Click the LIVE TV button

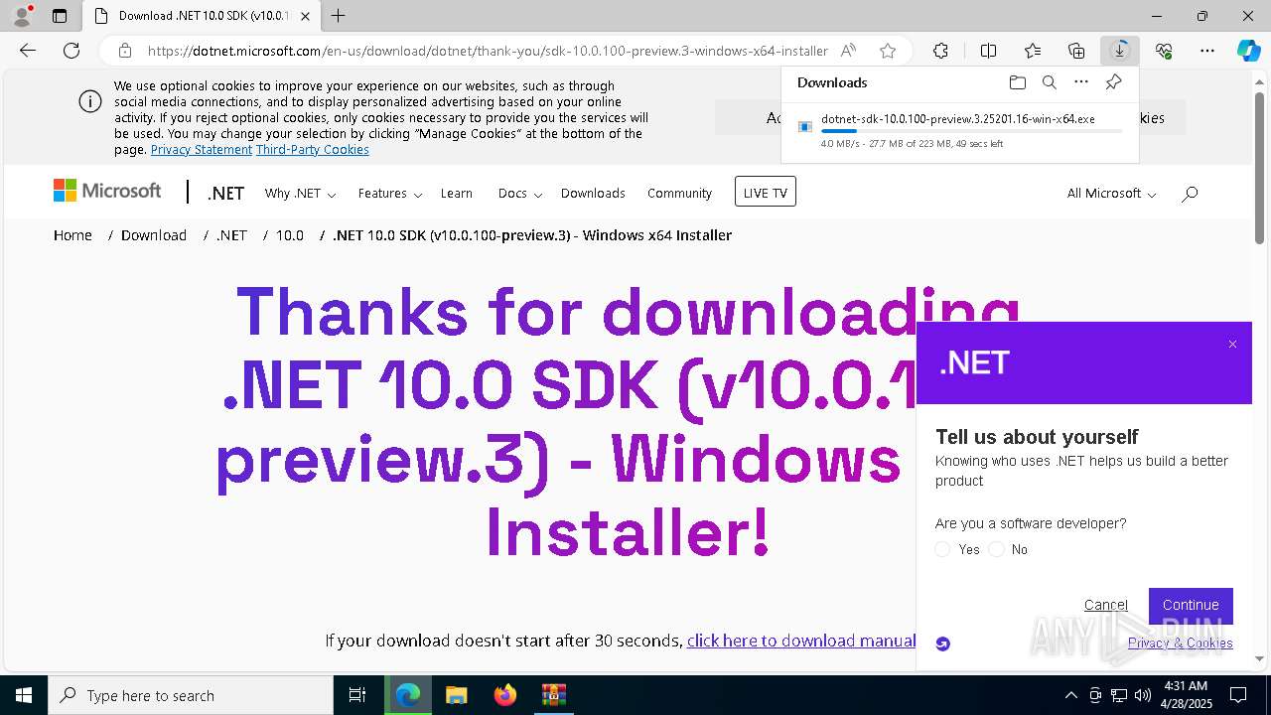(x=766, y=192)
